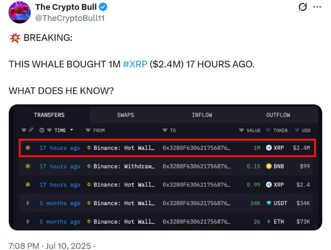Open the three-dot more options menu
The image size is (331, 250).
(317, 7)
